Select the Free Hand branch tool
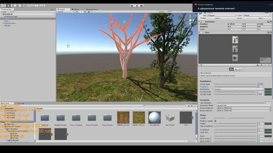Viewport: 273px width, 153px height. pyautogui.click(x=240, y=69)
